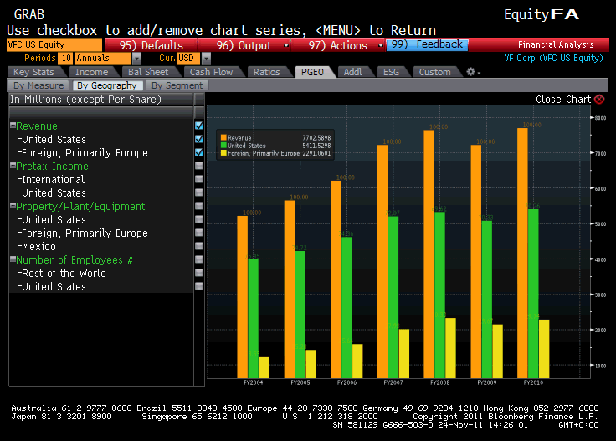Open the gear settings icon after Custom tab
616x441 pixels.
point(470,73)
